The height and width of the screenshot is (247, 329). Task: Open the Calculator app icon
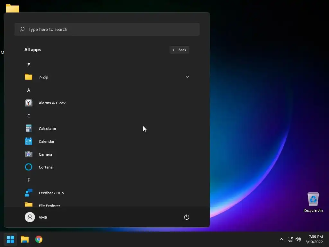tap(29, 128)
